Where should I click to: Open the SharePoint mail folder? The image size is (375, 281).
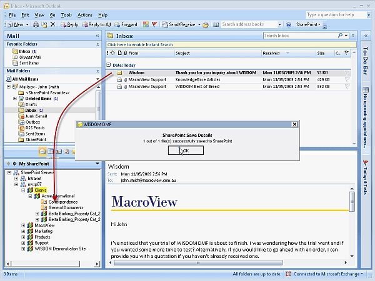coord(32,139)
